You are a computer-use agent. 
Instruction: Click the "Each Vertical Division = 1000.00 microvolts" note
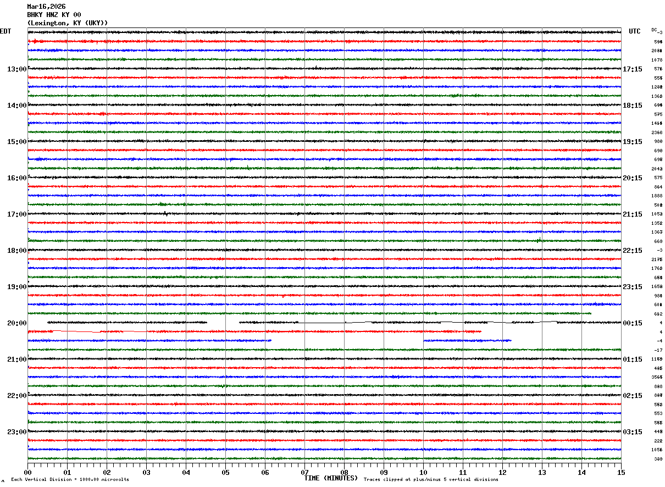(70, 480)
